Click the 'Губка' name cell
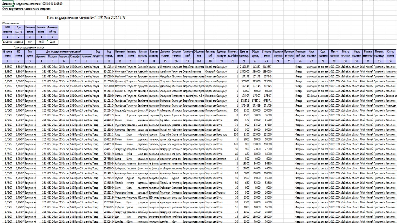397x223 pixels. [x=131, y=154]
